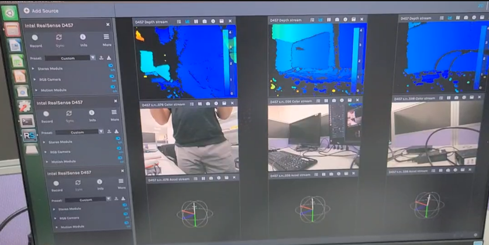
Task: Toggle first device's RGB Camera switch
Action: point(111,77)
